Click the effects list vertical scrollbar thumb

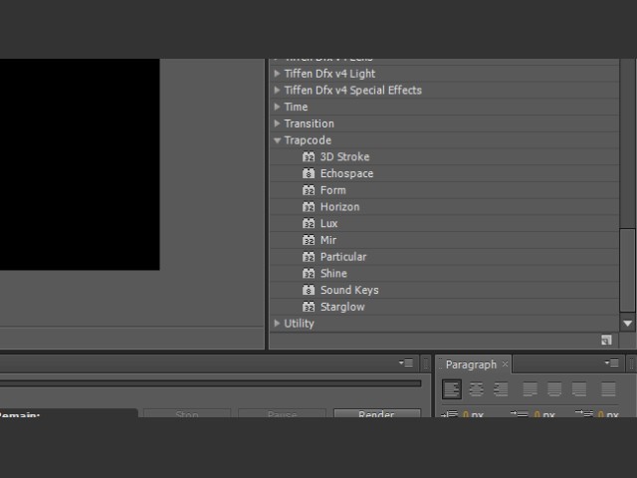tap(628, 270)
